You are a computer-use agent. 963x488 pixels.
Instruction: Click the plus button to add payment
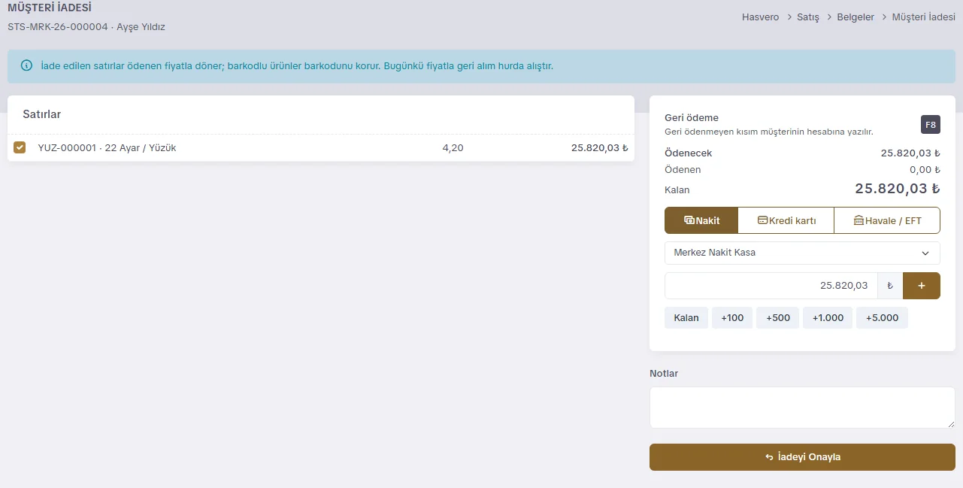[922, 286]
